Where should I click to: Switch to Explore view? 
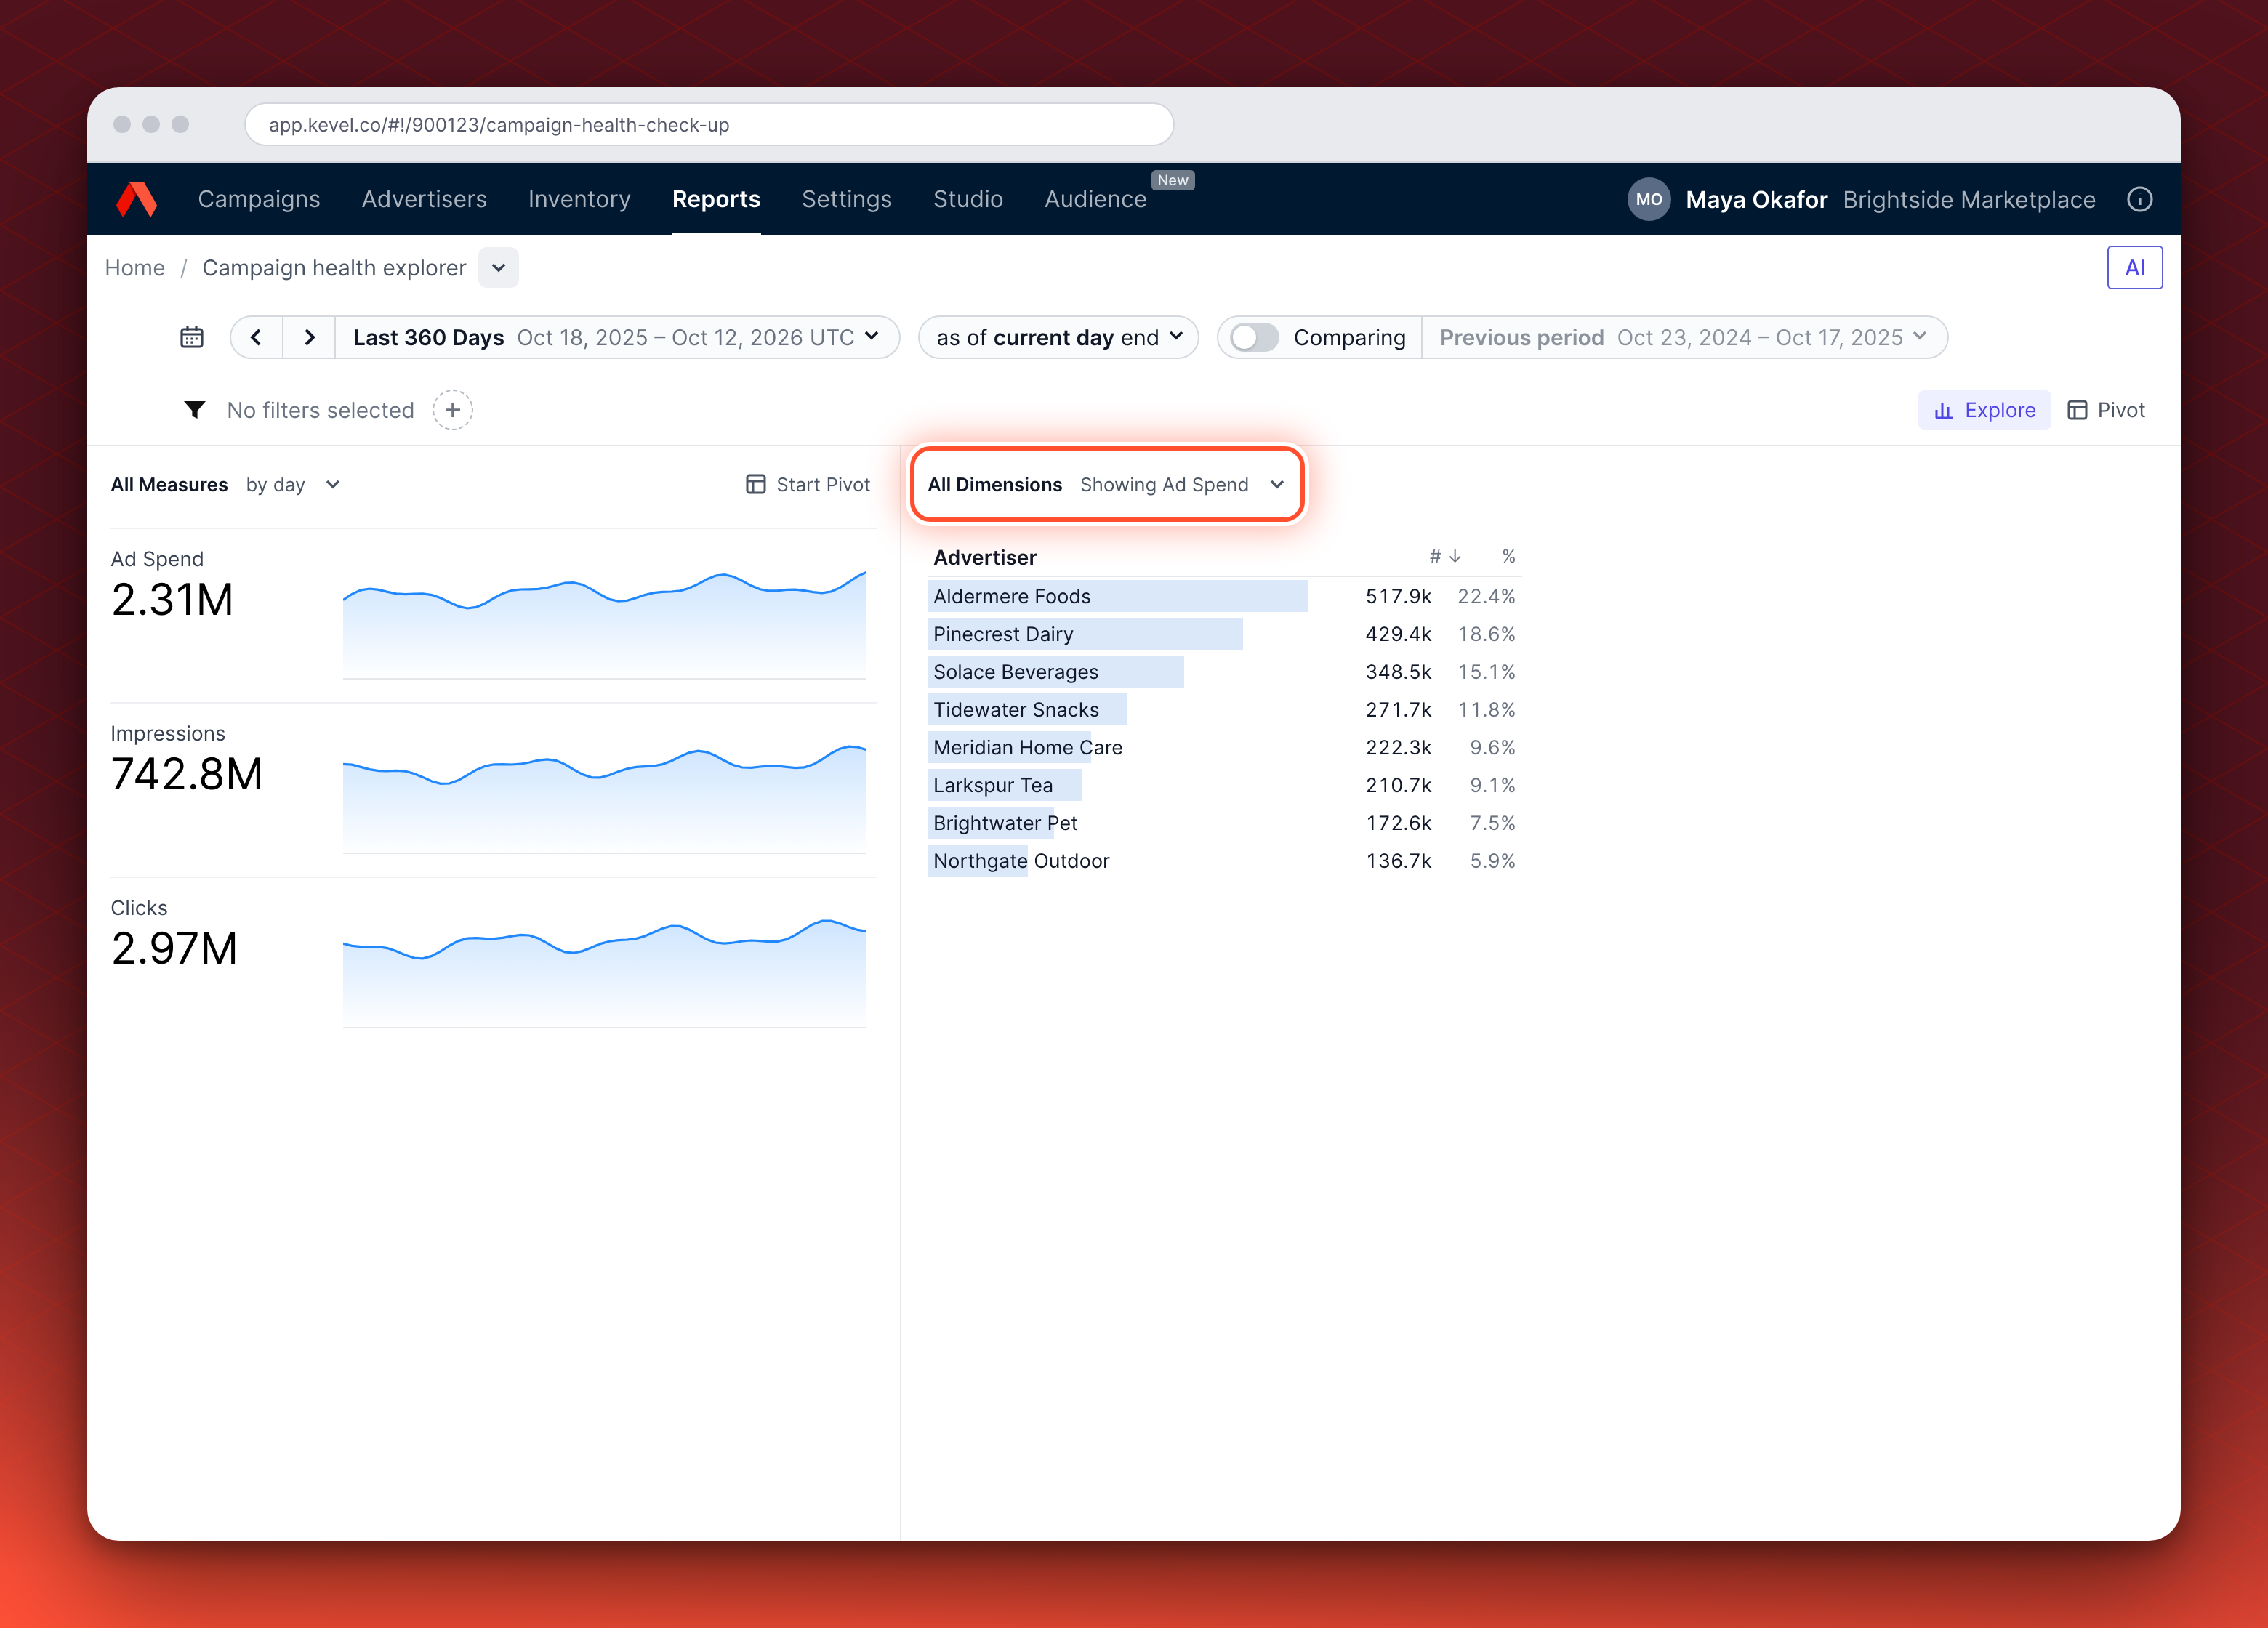tap(1984, 410)
